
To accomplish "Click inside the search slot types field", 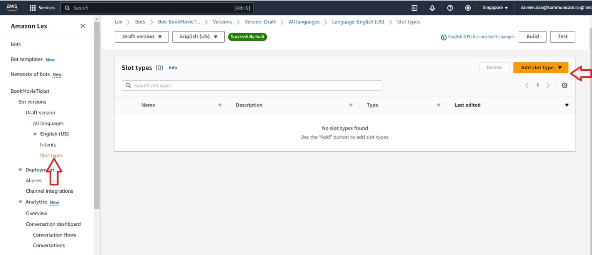I will [x=252, y=85].
